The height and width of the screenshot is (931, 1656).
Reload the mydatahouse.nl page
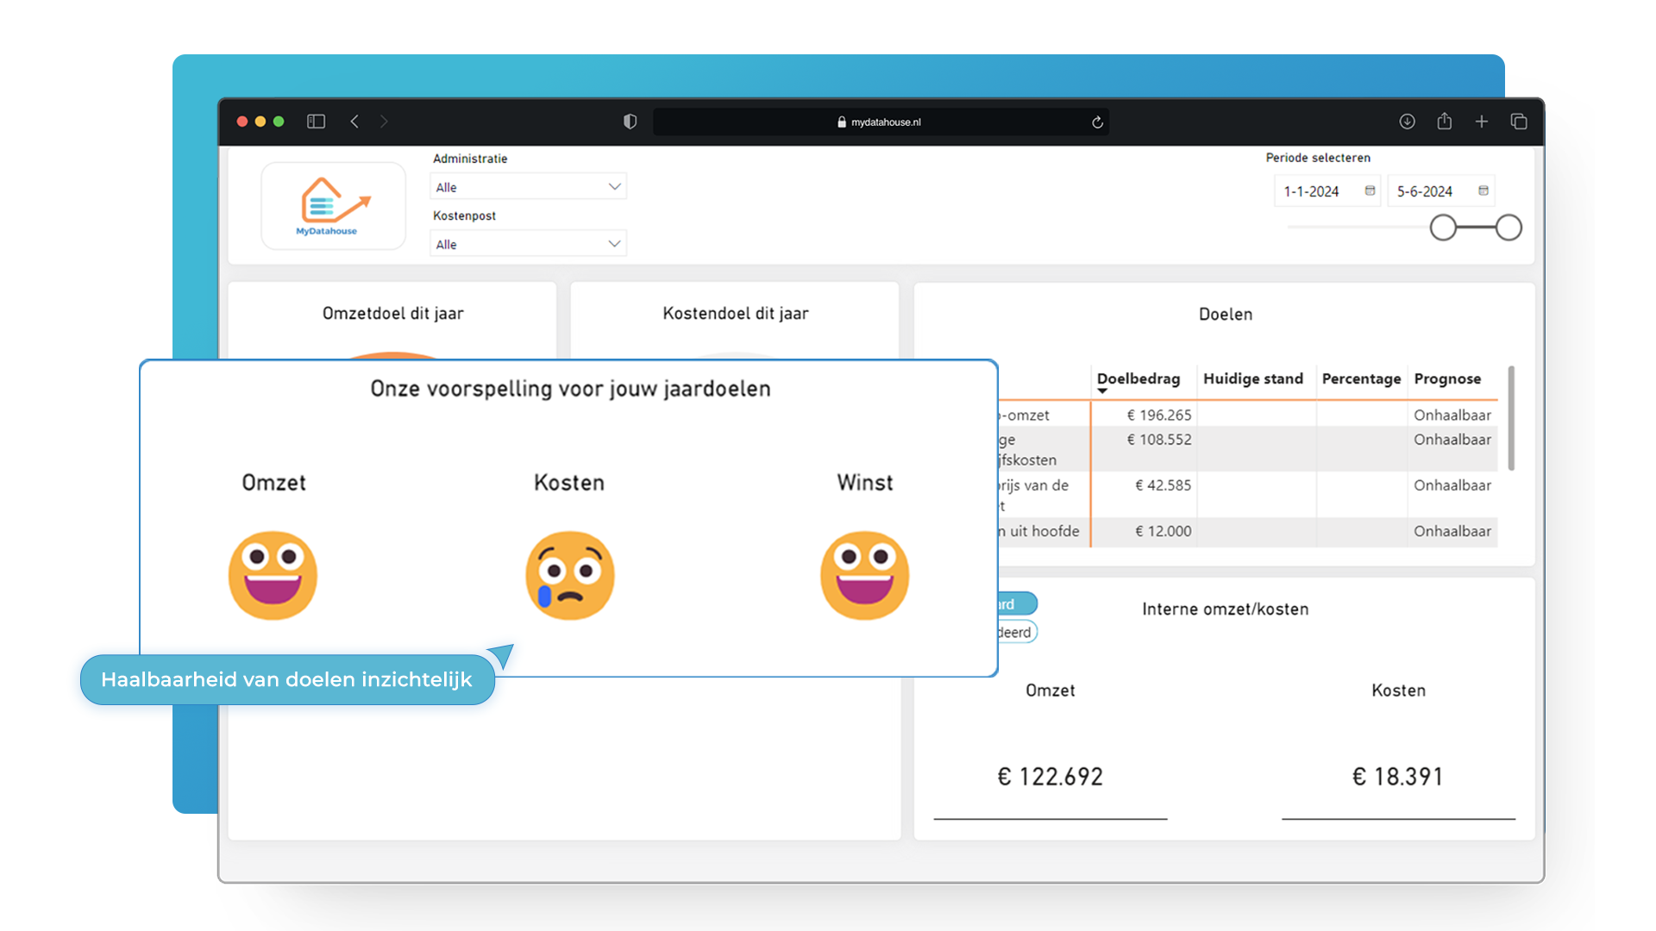[1097, 122]
